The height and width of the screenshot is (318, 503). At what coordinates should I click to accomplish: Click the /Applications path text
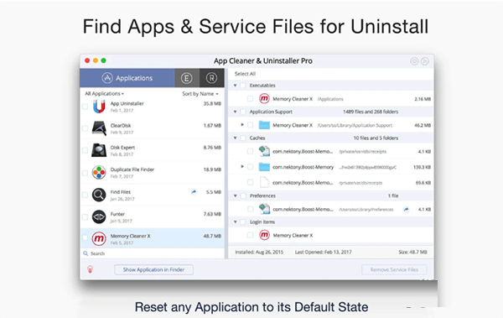pos(330,99)
